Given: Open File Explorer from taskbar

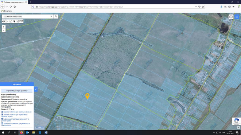Looking at the screenshot, I should coord(34,132).
